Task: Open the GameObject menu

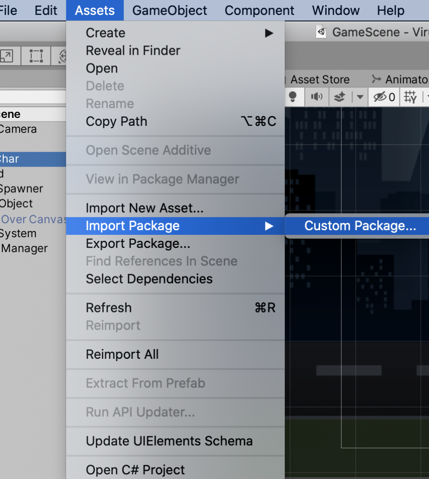Action: tap(170, 10)
